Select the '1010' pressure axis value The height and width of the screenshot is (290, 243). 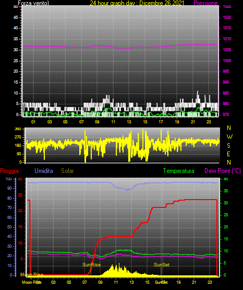[227, 39]
